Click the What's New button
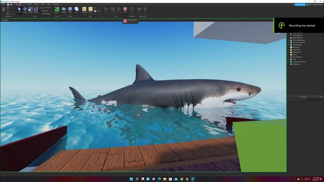 pyautogui.click(x=300, y=5)
